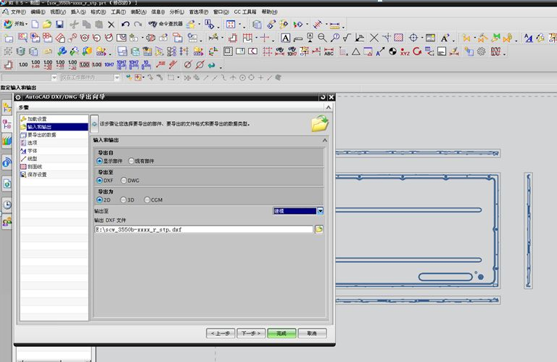Image resolution: width=557 pixels, height=362 pixels.
Task: Click the 下一步 (Next) button
Action: (x=250, y=333)
